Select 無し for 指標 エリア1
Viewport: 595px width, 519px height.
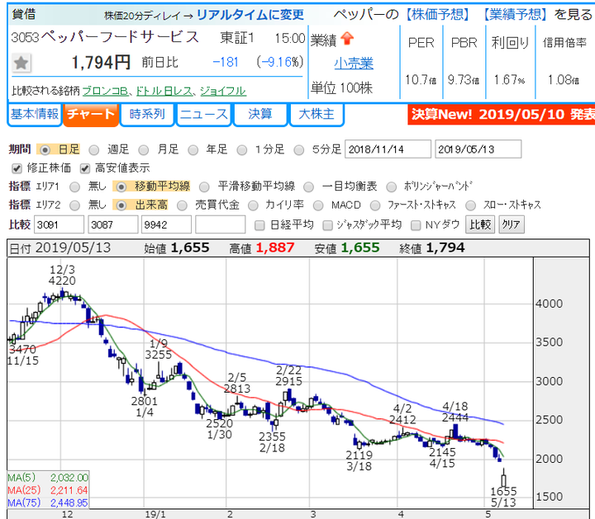[74, 186]
